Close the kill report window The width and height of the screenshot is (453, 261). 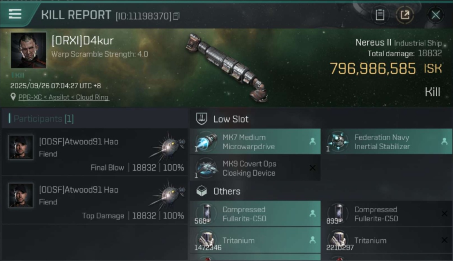point(436,15)
